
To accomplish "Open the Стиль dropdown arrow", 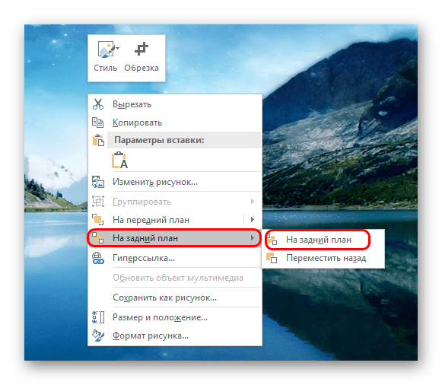I will (x=117, y=49).
